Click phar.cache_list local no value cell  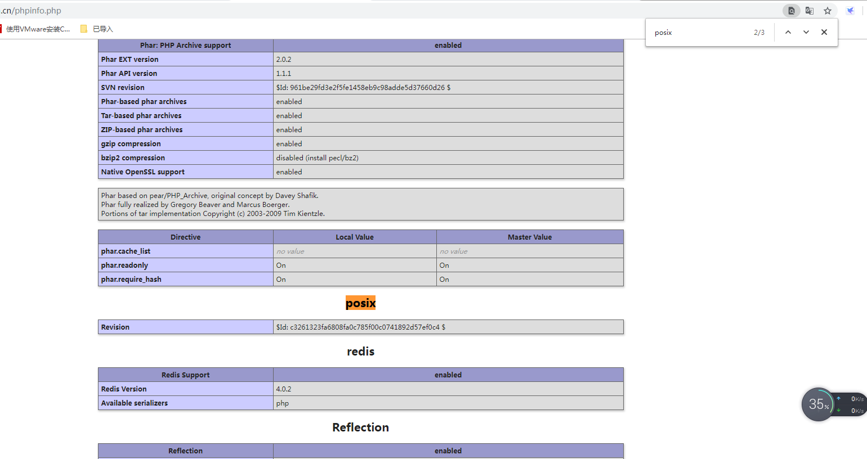[355, 251]
